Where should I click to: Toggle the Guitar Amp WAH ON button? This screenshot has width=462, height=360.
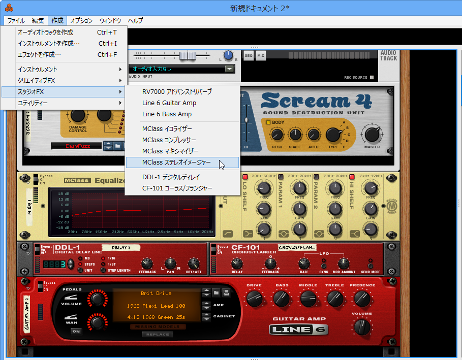pos(76,332)
